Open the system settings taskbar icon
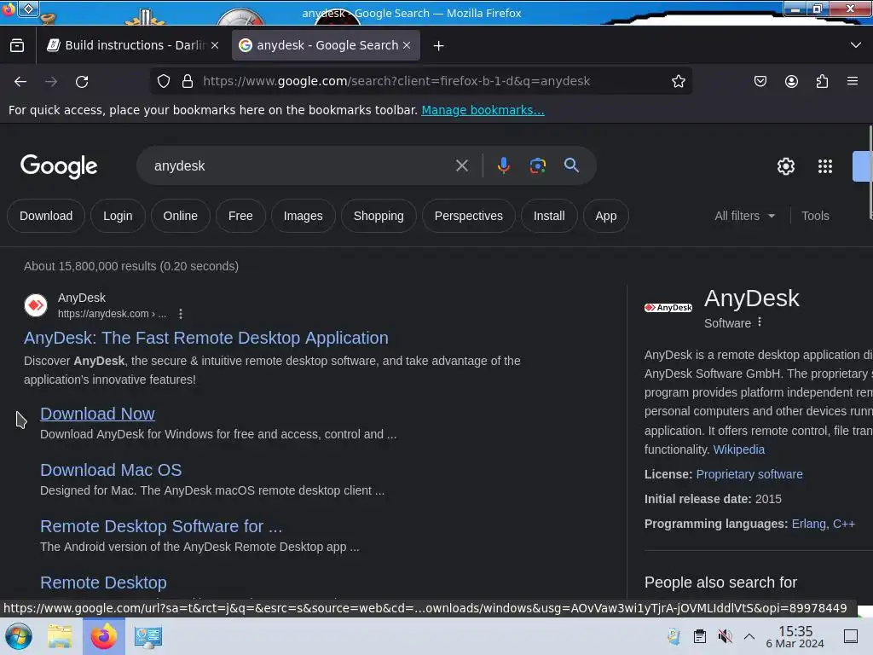Screen dimensions: 873x655 (148, 636)
